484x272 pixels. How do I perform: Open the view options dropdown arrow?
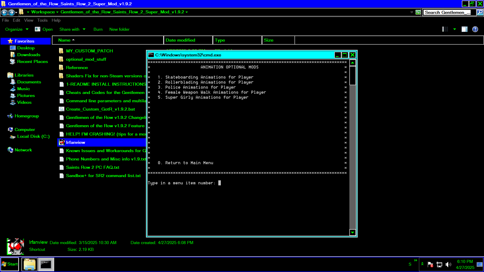[x=455, y=29]
